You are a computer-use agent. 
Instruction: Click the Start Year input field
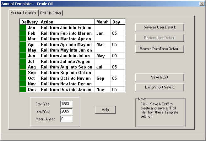click(67, 104)
